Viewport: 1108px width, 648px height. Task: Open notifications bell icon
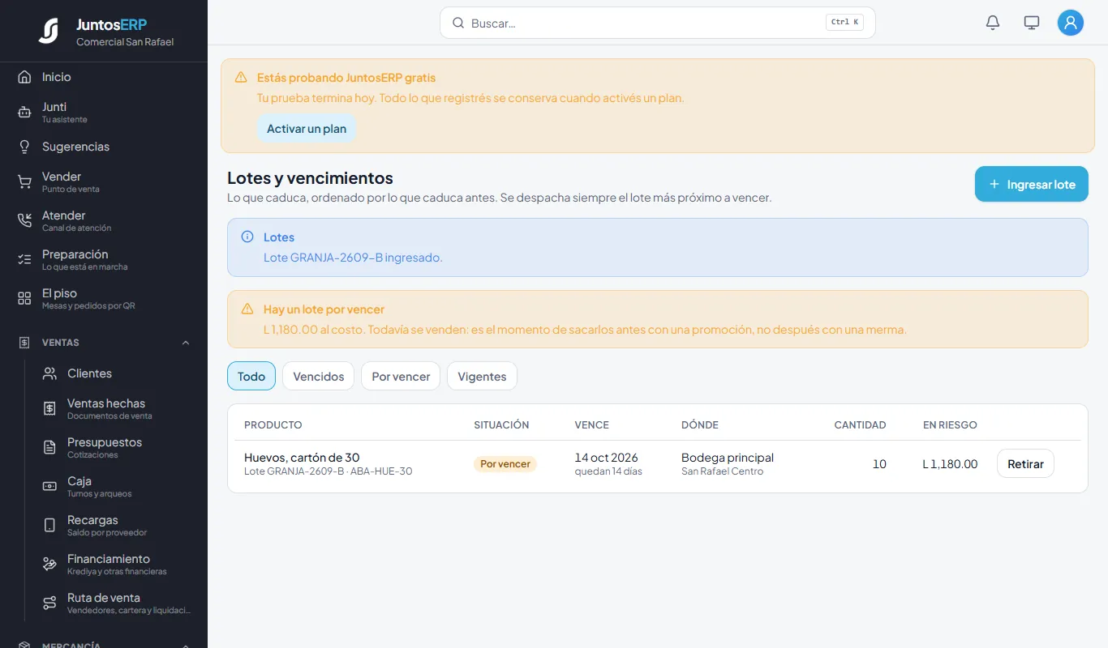pyautogui.click(x=993, y=23)
